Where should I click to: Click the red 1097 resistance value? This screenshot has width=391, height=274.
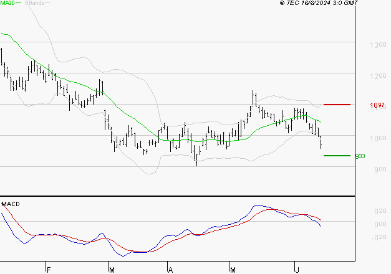point(377,105)
